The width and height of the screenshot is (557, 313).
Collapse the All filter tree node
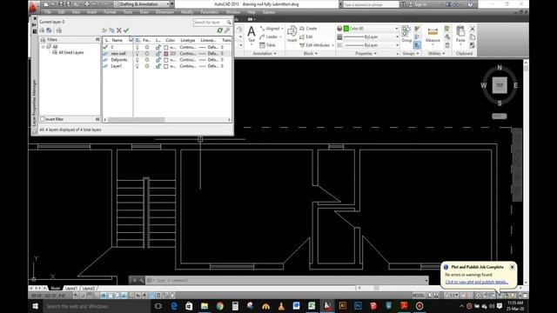click(x=43, y=47)
